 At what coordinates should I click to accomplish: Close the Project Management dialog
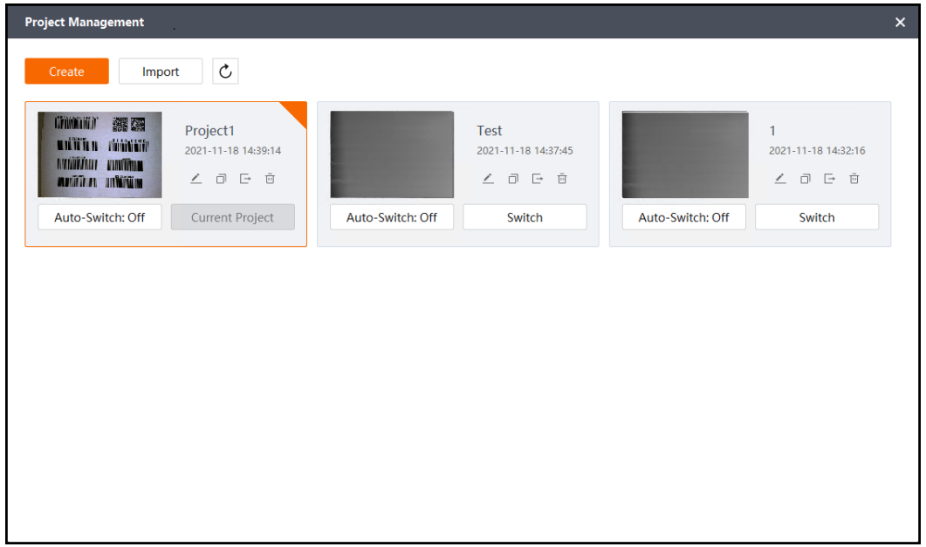point(900,23)
